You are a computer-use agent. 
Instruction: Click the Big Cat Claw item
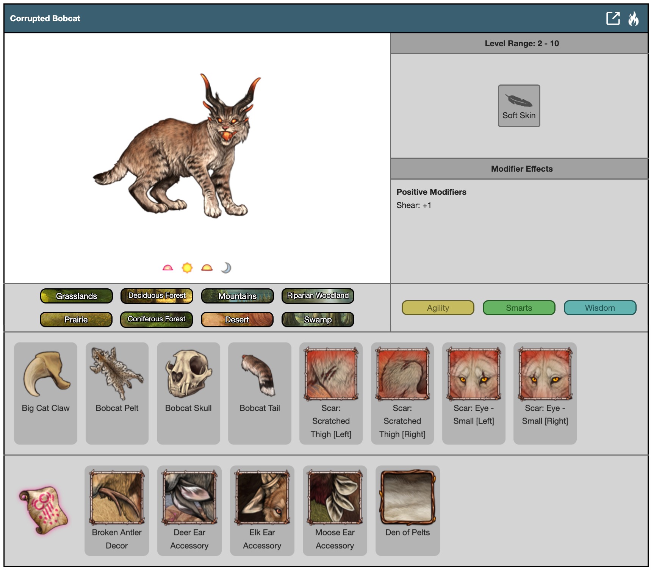pos(46,374)
